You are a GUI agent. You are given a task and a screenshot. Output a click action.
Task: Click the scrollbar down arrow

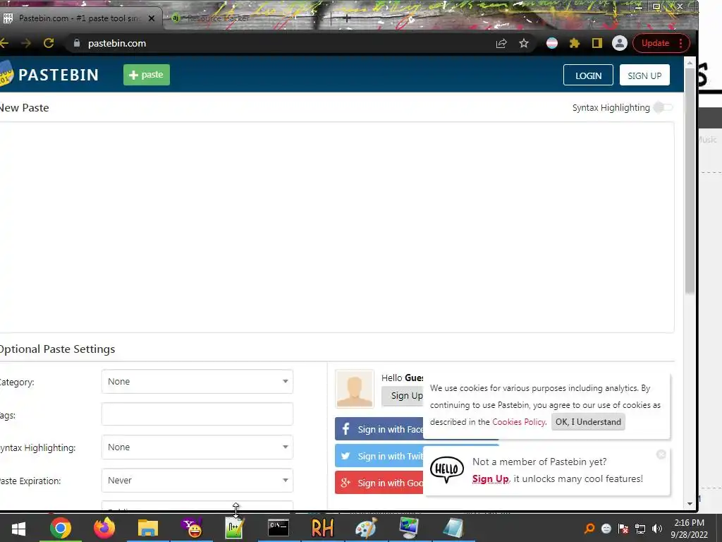click(690, 504)
